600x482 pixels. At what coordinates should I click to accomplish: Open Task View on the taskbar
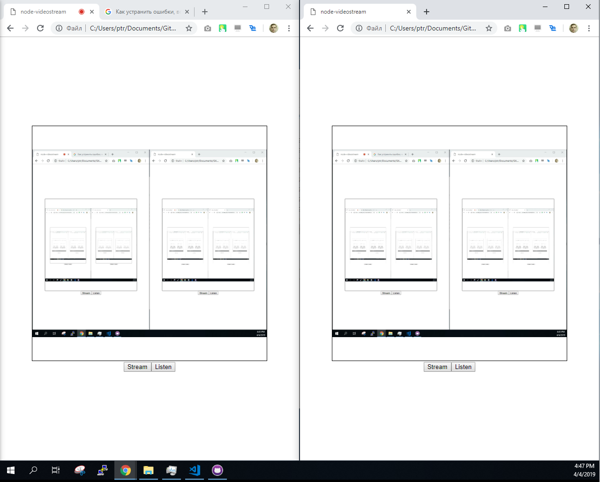click(56, 470)
